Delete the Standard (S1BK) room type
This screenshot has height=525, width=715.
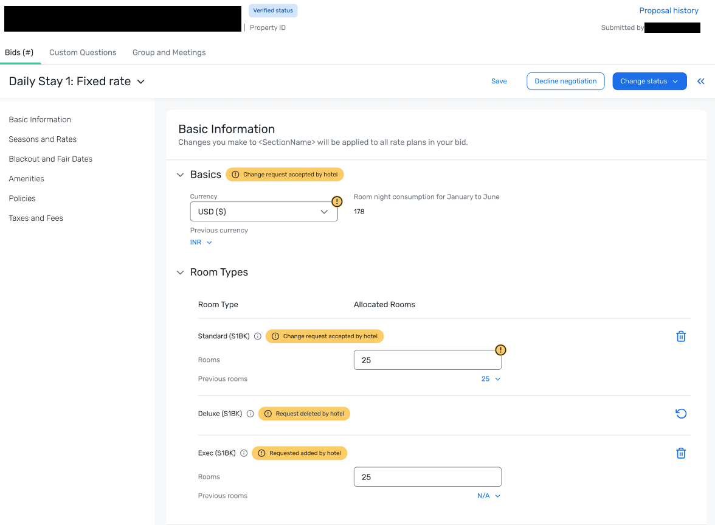point(681,336)
